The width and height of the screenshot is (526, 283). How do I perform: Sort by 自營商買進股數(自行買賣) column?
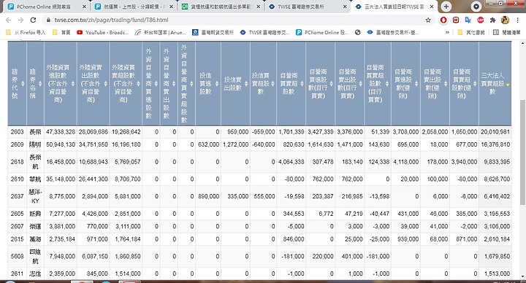[x=321, y=83]
